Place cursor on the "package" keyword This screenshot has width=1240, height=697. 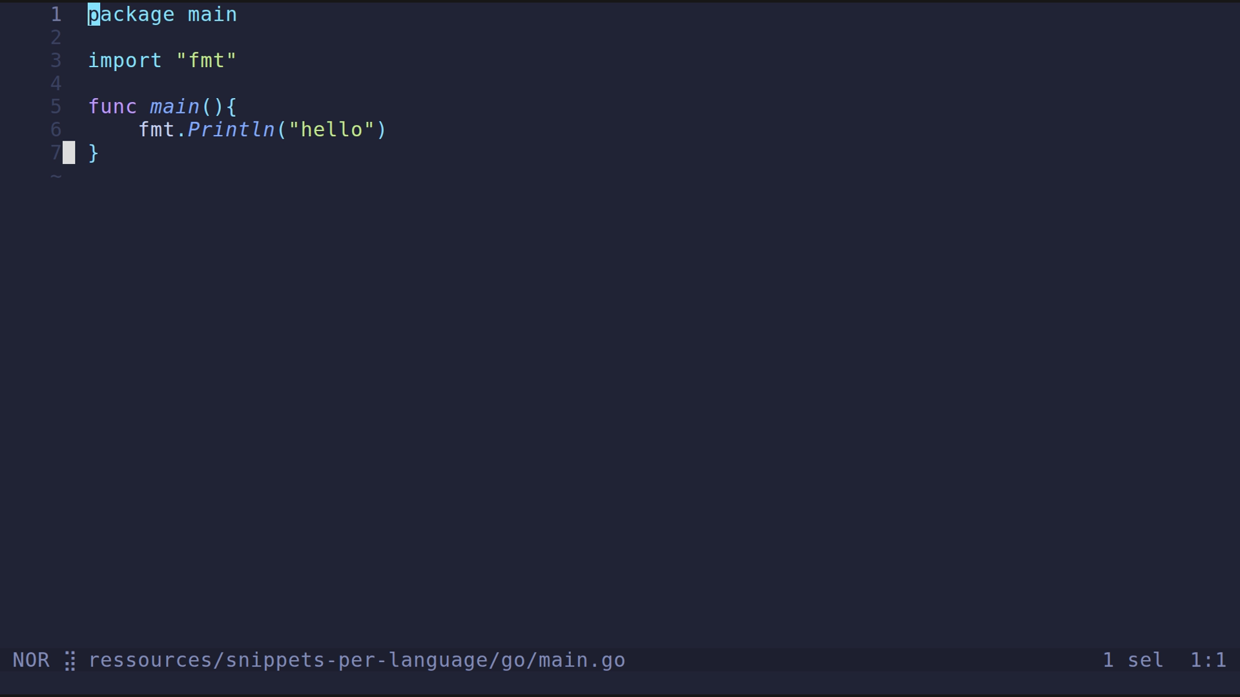(131, 14)
